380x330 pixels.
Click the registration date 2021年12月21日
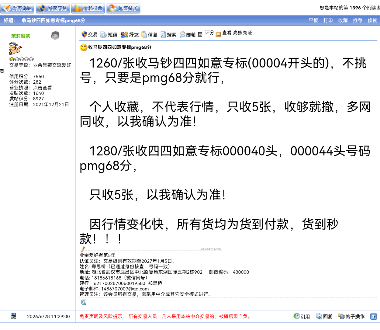click(51, 104)
